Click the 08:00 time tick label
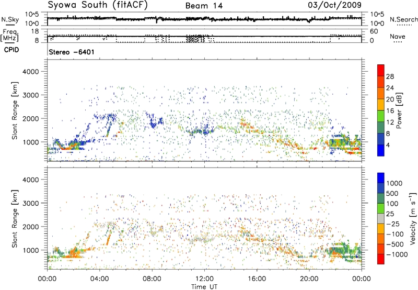 (x=152, y=279)
